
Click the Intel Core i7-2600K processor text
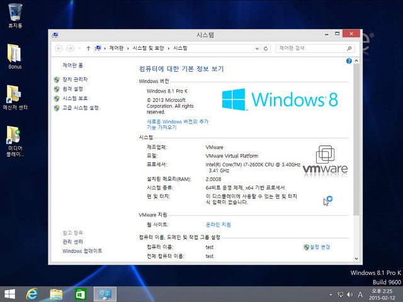253,167
